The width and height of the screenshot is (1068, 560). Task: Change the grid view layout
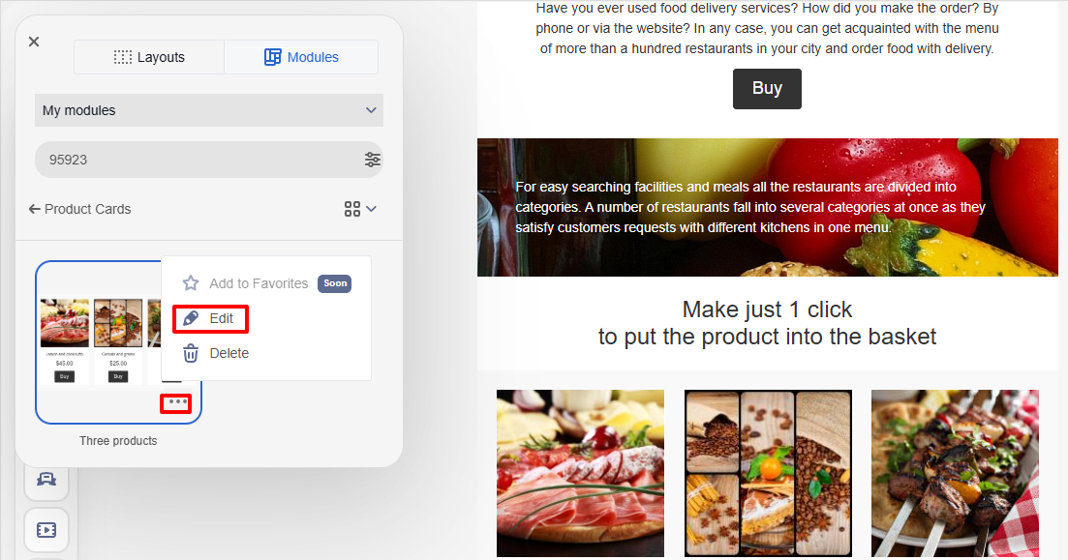tap(352, 209)
